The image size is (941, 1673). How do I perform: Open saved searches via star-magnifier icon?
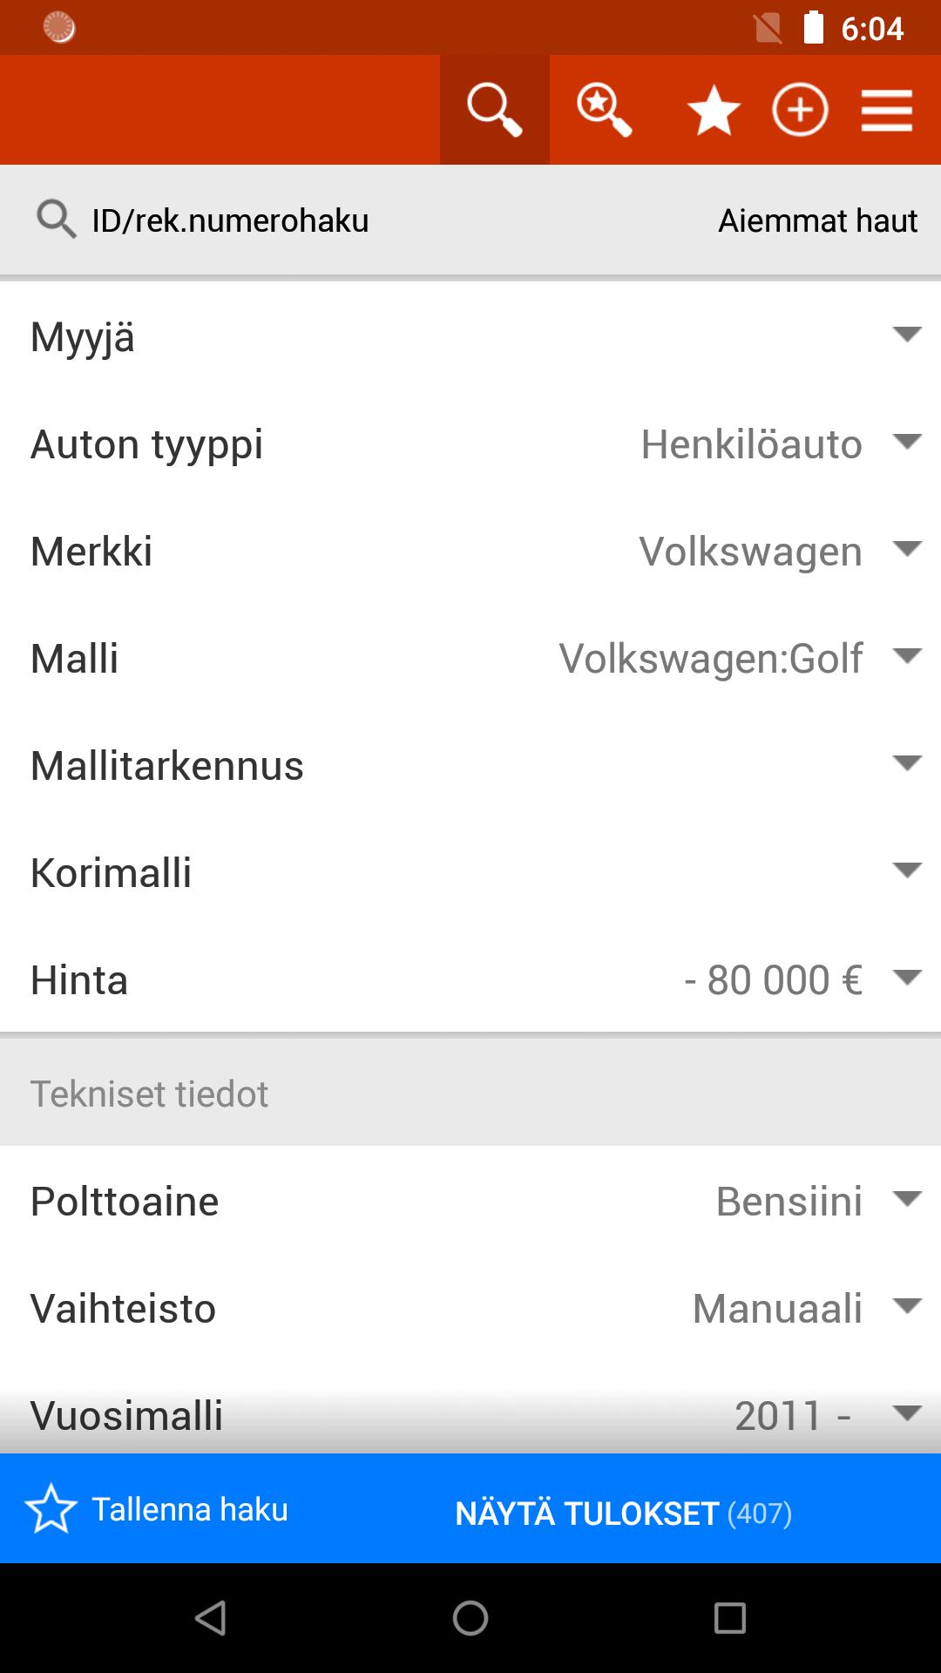pyautogui.click(x=604, y=110)
